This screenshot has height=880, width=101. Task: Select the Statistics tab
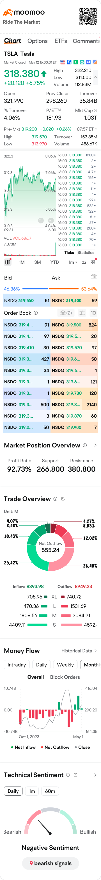(86, 253)
